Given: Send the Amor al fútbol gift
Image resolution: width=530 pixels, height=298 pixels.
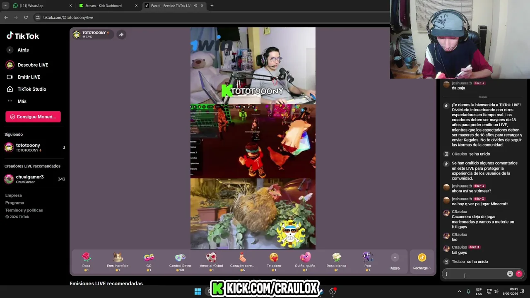Looking at the screenshot, I should pyautogui.click(x=211, y=262).
